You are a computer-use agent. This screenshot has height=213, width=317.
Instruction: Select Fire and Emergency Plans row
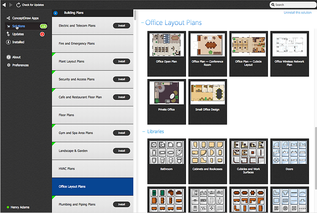tap(93, 43)
